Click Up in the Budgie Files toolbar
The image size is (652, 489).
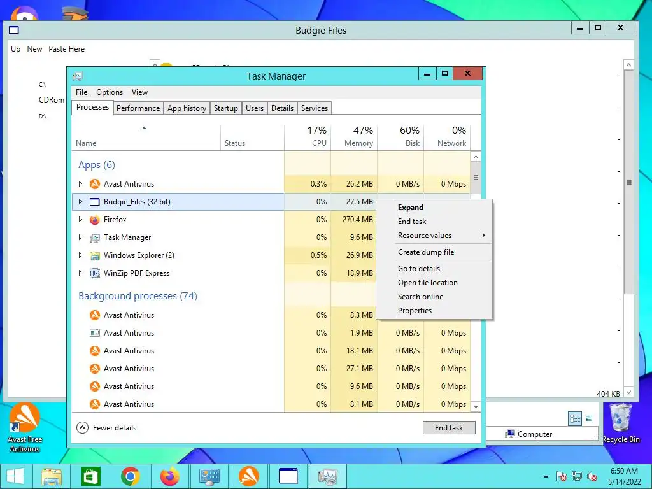click(15, 49)
